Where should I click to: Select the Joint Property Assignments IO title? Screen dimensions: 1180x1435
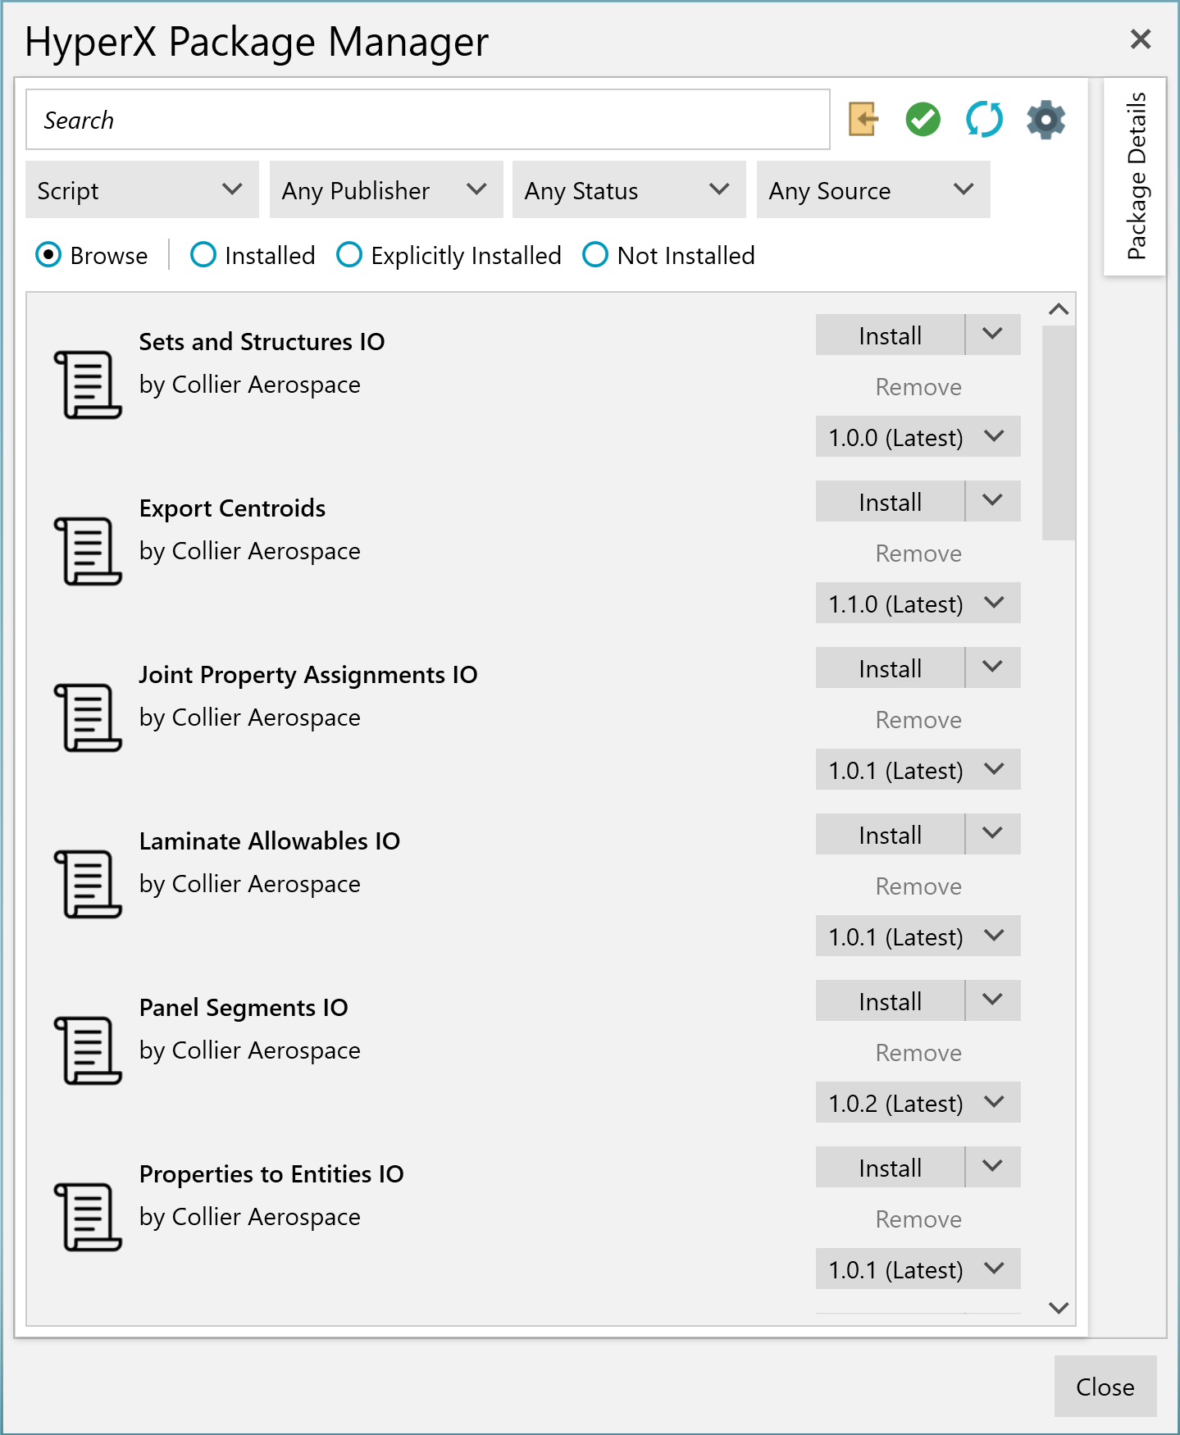click(308, 675)
